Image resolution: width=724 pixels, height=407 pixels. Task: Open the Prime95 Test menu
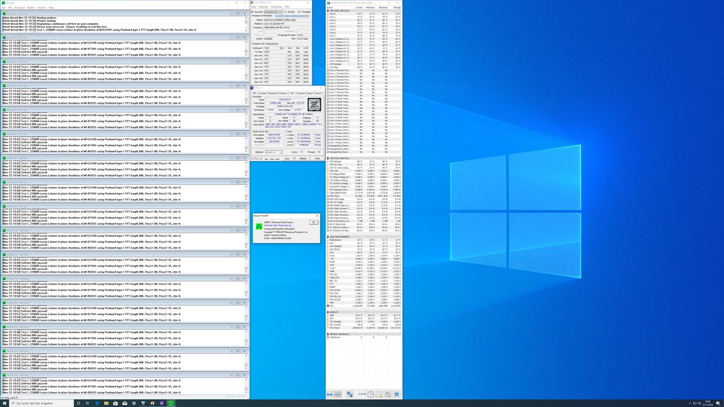[x=4, y=7]
